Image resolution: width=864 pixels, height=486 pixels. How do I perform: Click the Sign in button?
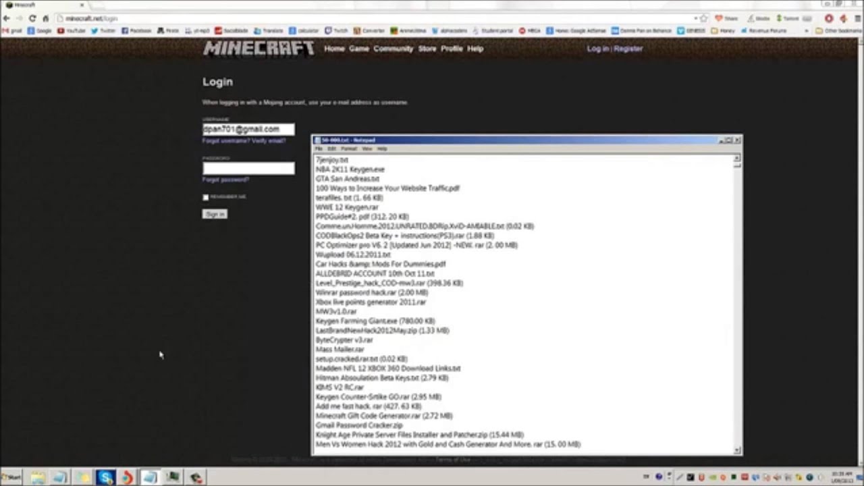pos(215,214)
